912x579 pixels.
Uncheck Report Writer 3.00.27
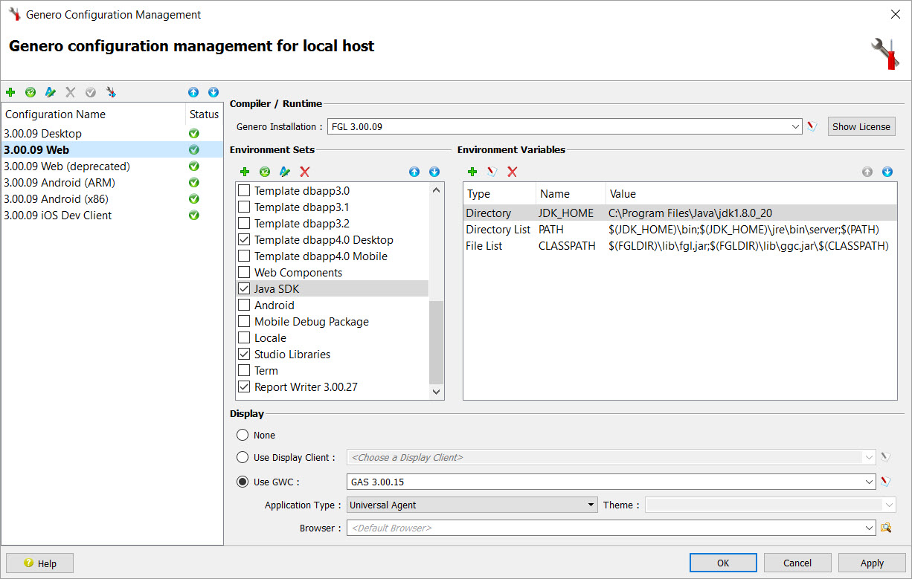coord(244,387)
